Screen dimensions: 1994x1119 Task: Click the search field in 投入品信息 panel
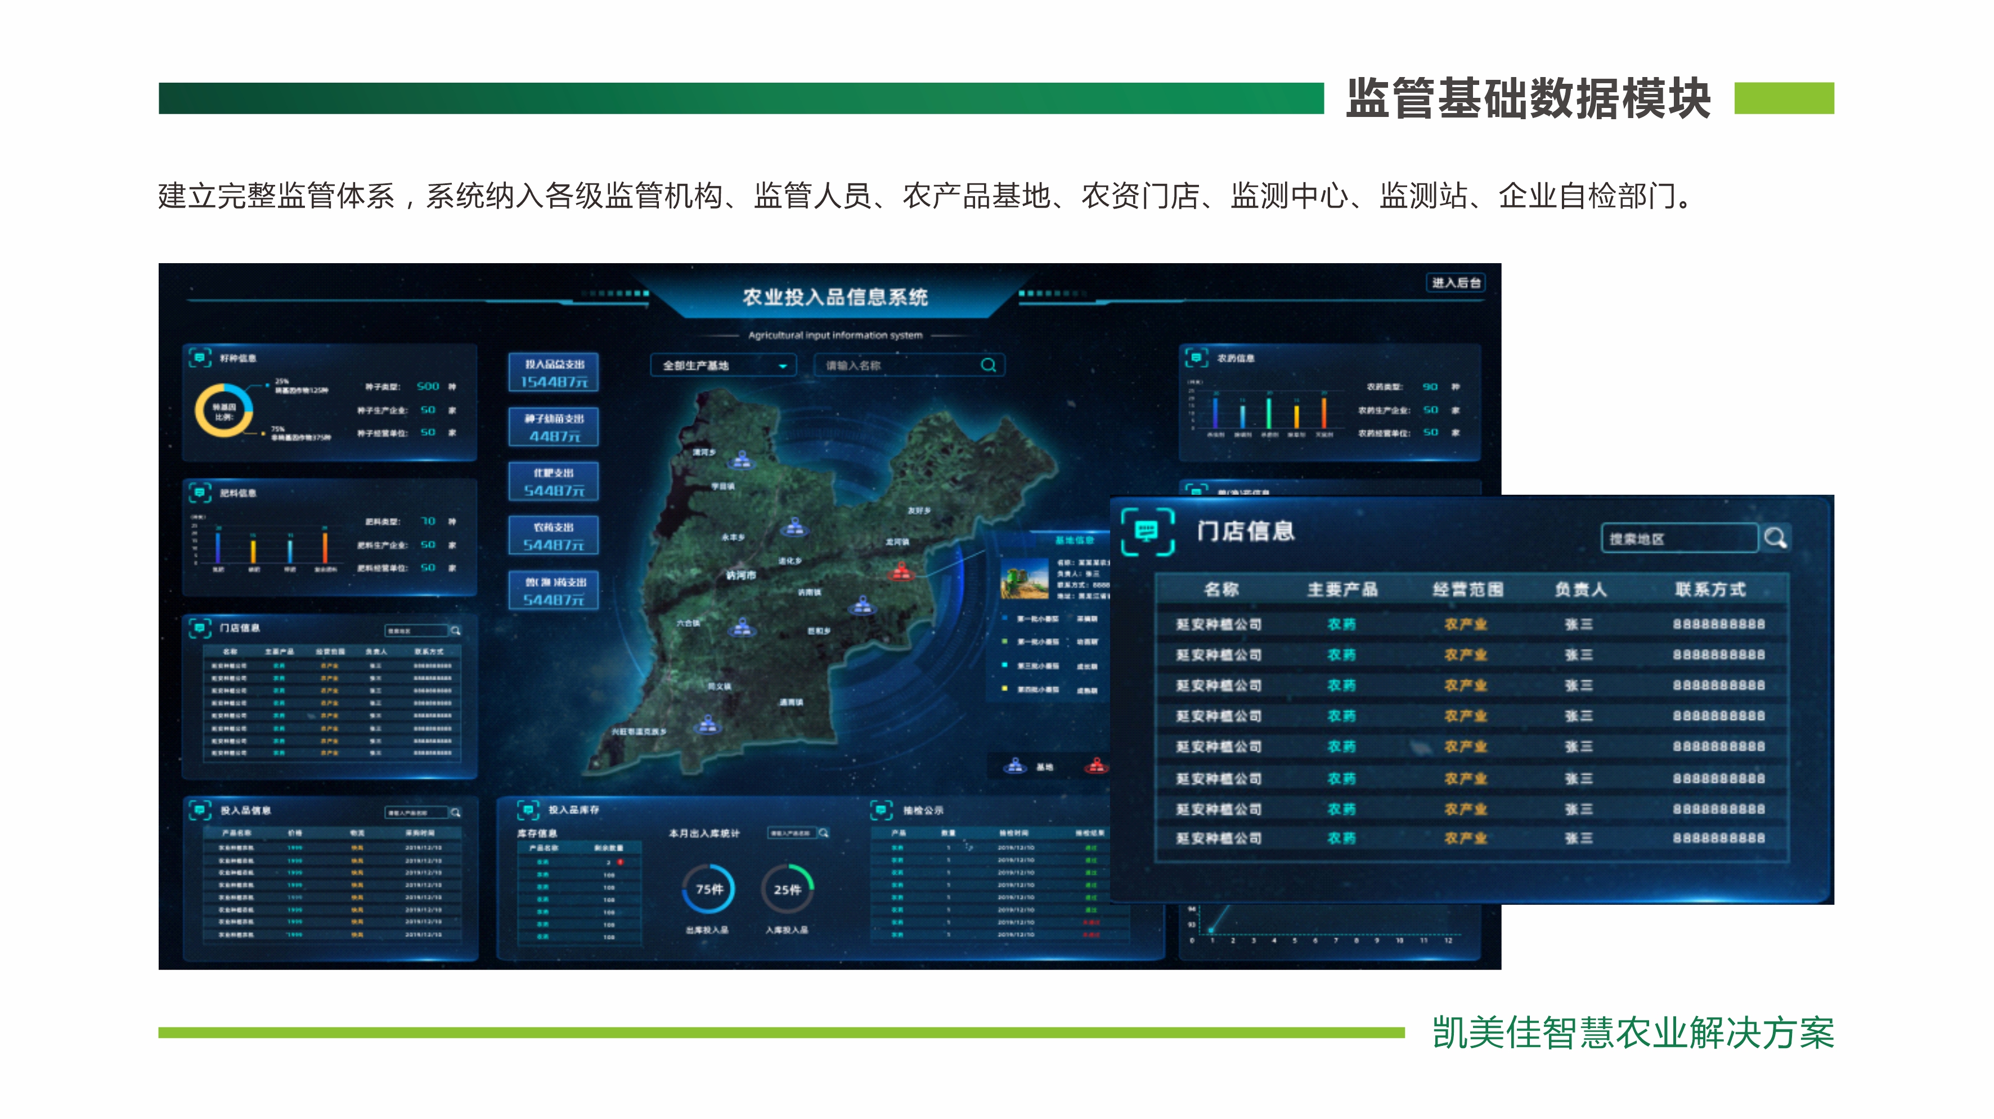point(416,813)
